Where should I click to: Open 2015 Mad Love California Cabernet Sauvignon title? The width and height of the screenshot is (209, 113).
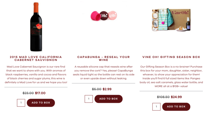click(36, 59)
